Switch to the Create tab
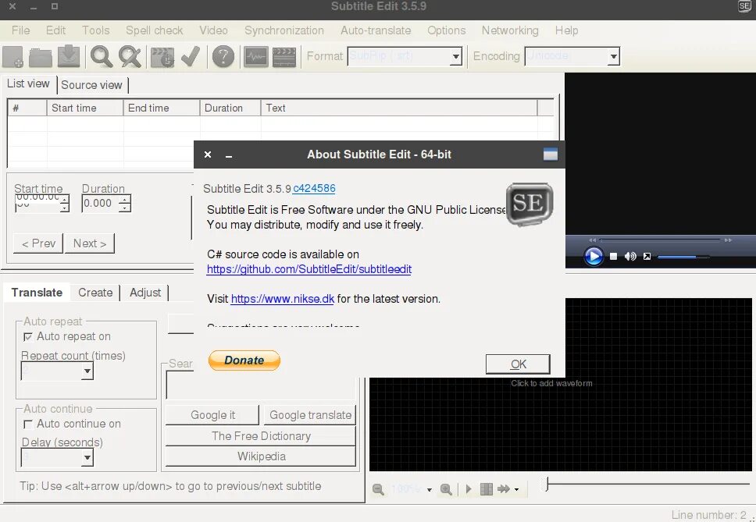 (x=95, y=293)
